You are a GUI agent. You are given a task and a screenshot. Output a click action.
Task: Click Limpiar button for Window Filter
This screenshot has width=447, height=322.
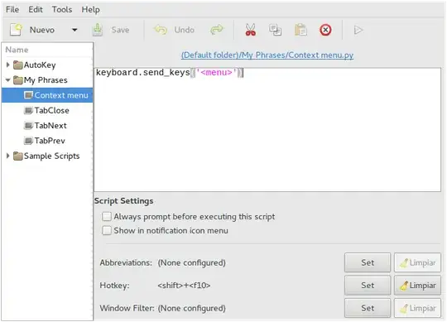pyautogui.click(x=418, y=308)
